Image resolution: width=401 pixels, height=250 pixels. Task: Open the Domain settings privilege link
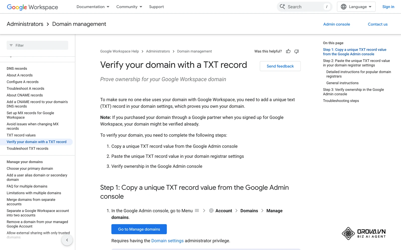[167, 241]
